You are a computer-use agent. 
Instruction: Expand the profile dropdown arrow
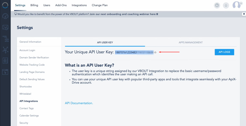click(241, 3)
